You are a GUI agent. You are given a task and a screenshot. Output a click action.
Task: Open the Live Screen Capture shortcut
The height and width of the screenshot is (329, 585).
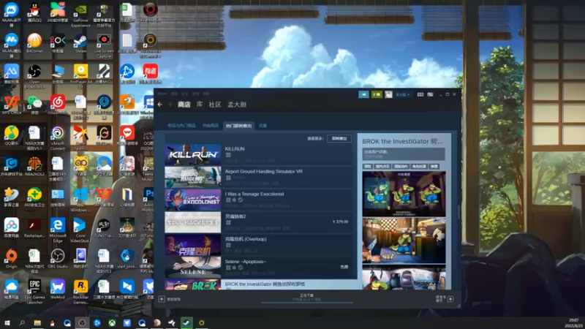click(104, 46)
